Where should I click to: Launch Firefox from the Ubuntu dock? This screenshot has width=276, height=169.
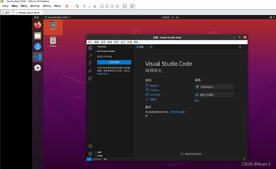[38, 25]
